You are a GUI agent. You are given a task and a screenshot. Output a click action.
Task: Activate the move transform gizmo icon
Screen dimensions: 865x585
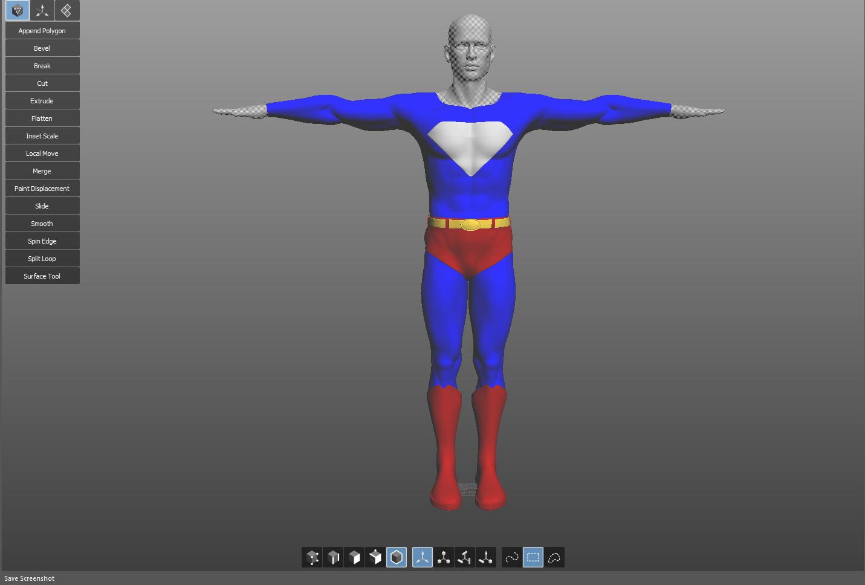tap(423, 557)
